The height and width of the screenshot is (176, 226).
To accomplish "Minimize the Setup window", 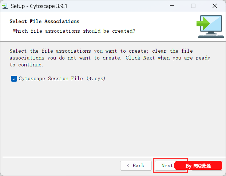I will pyautogui.click(x=172, y=6).
